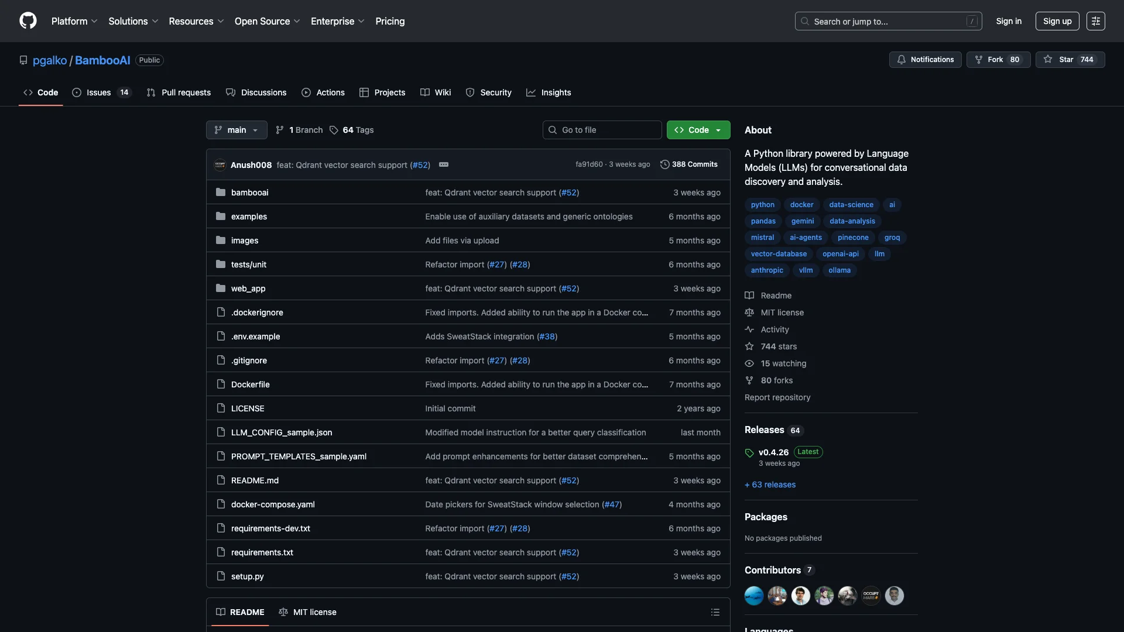This screenshot has width=1124, height=632.
Task: Open the header settings menu icon
Action: 1095,21
